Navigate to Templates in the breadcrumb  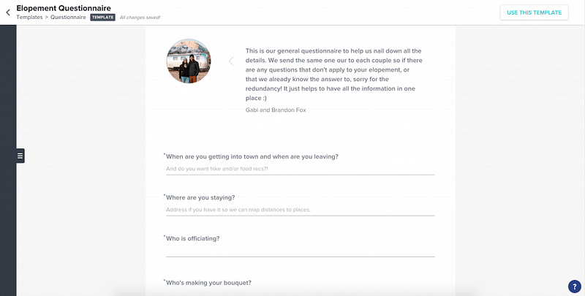pos(30,17)
